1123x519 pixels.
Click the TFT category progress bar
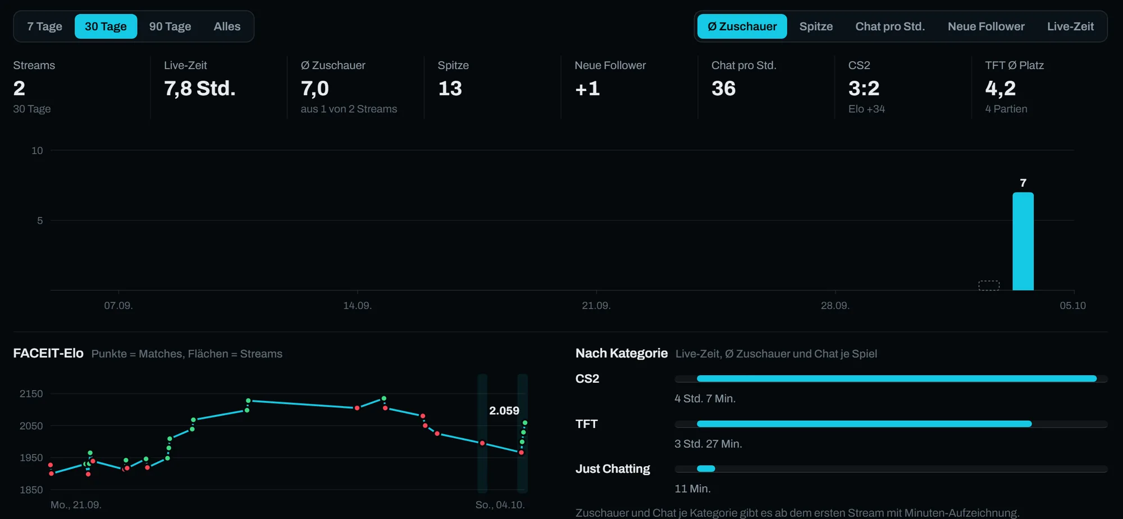click(x=891, y=424)
